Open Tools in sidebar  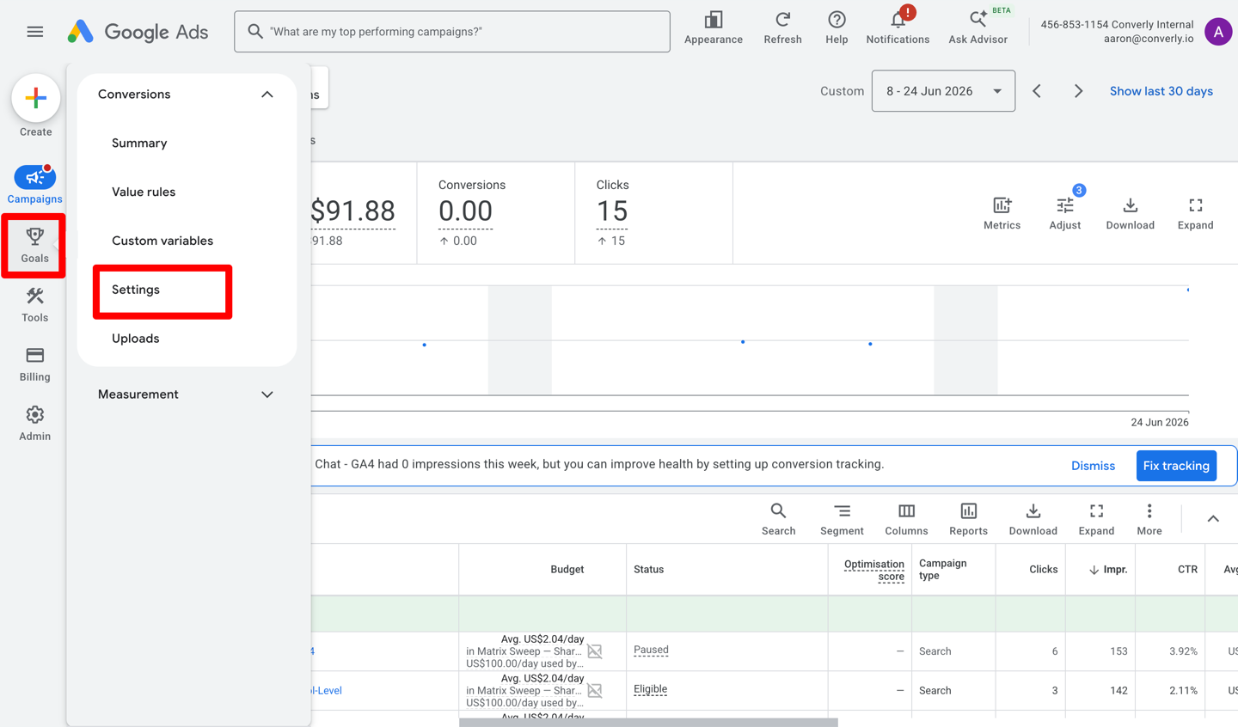point(34,305)
